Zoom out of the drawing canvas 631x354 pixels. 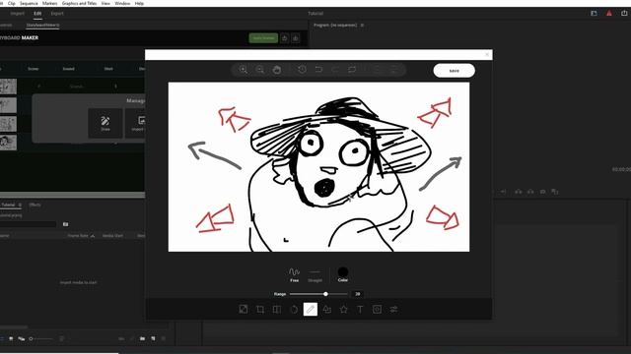[x=260, y=70]
